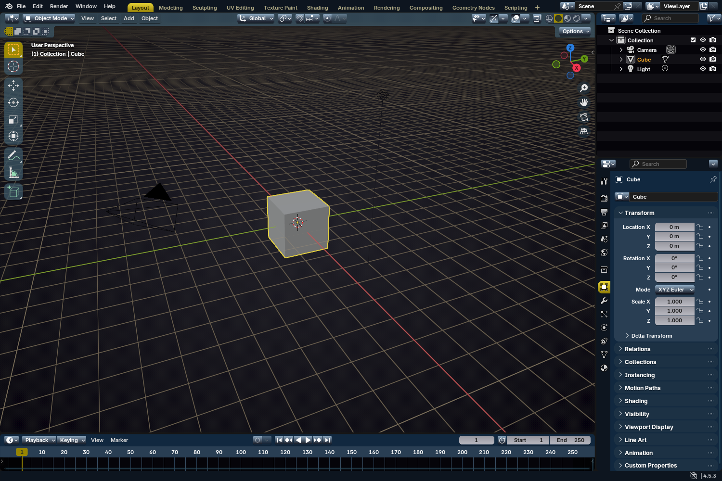Click the viewport zoom magnifier icon
This screenshot has height=481, width=722.
click(x=584, y=88)
